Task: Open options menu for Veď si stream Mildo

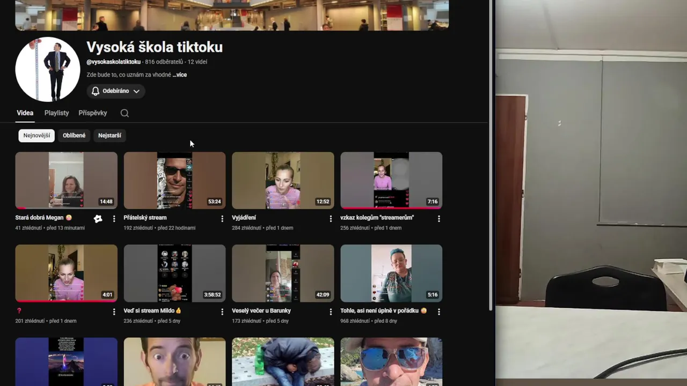Action: 222,311
